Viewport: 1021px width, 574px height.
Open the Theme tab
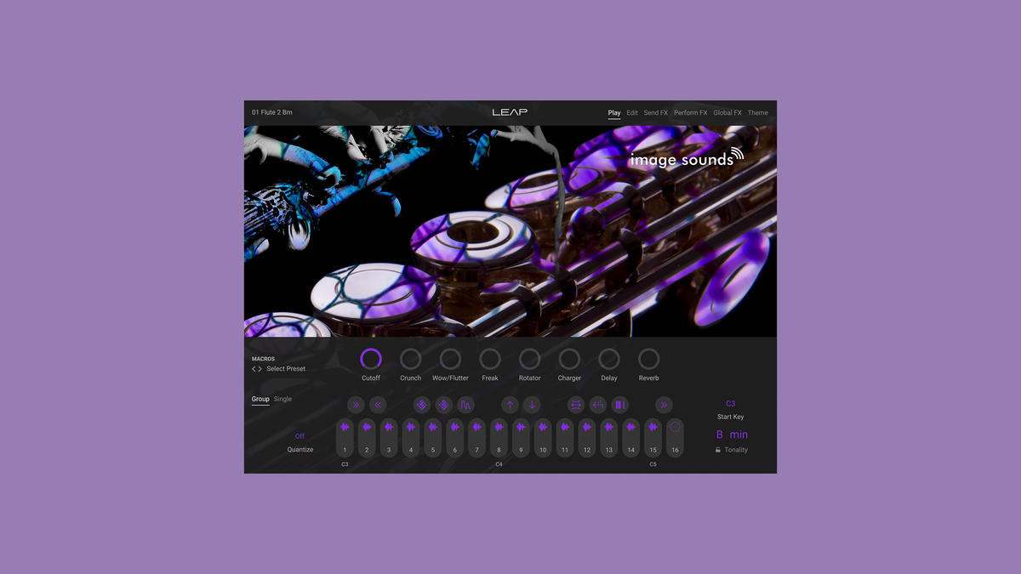(x=758, y=112)
